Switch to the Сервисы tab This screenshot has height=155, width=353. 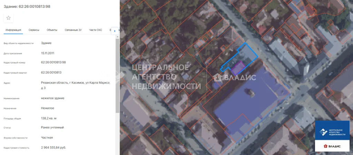pyautogui.click(x=34, y=30)
